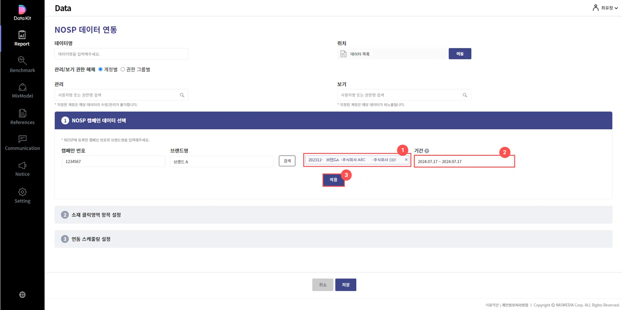Click document icon next to 데이터 목록
This screenshot has width=622, height=310.
tap(343, 54)
